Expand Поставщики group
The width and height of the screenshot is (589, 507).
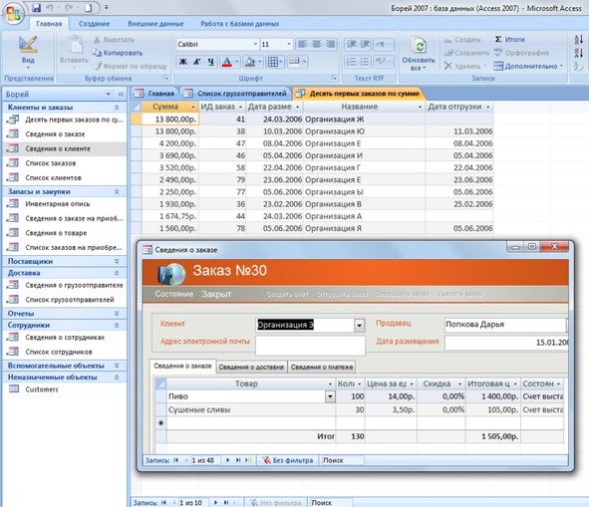(117, 261)
